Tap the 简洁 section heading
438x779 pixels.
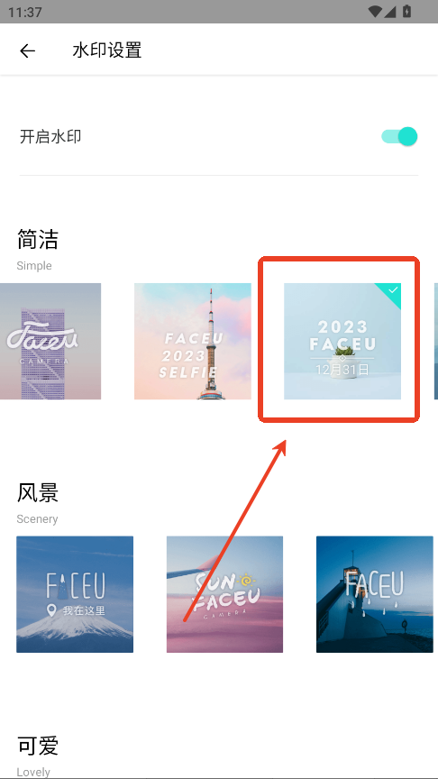point(38,240)
